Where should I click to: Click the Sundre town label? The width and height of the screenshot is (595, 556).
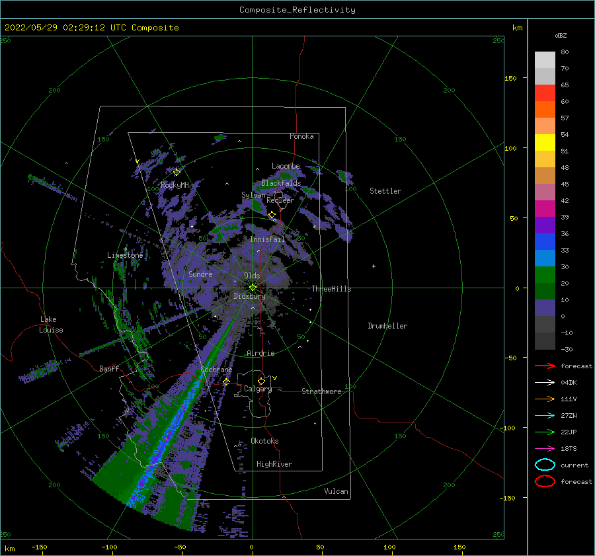coord(200,274)
